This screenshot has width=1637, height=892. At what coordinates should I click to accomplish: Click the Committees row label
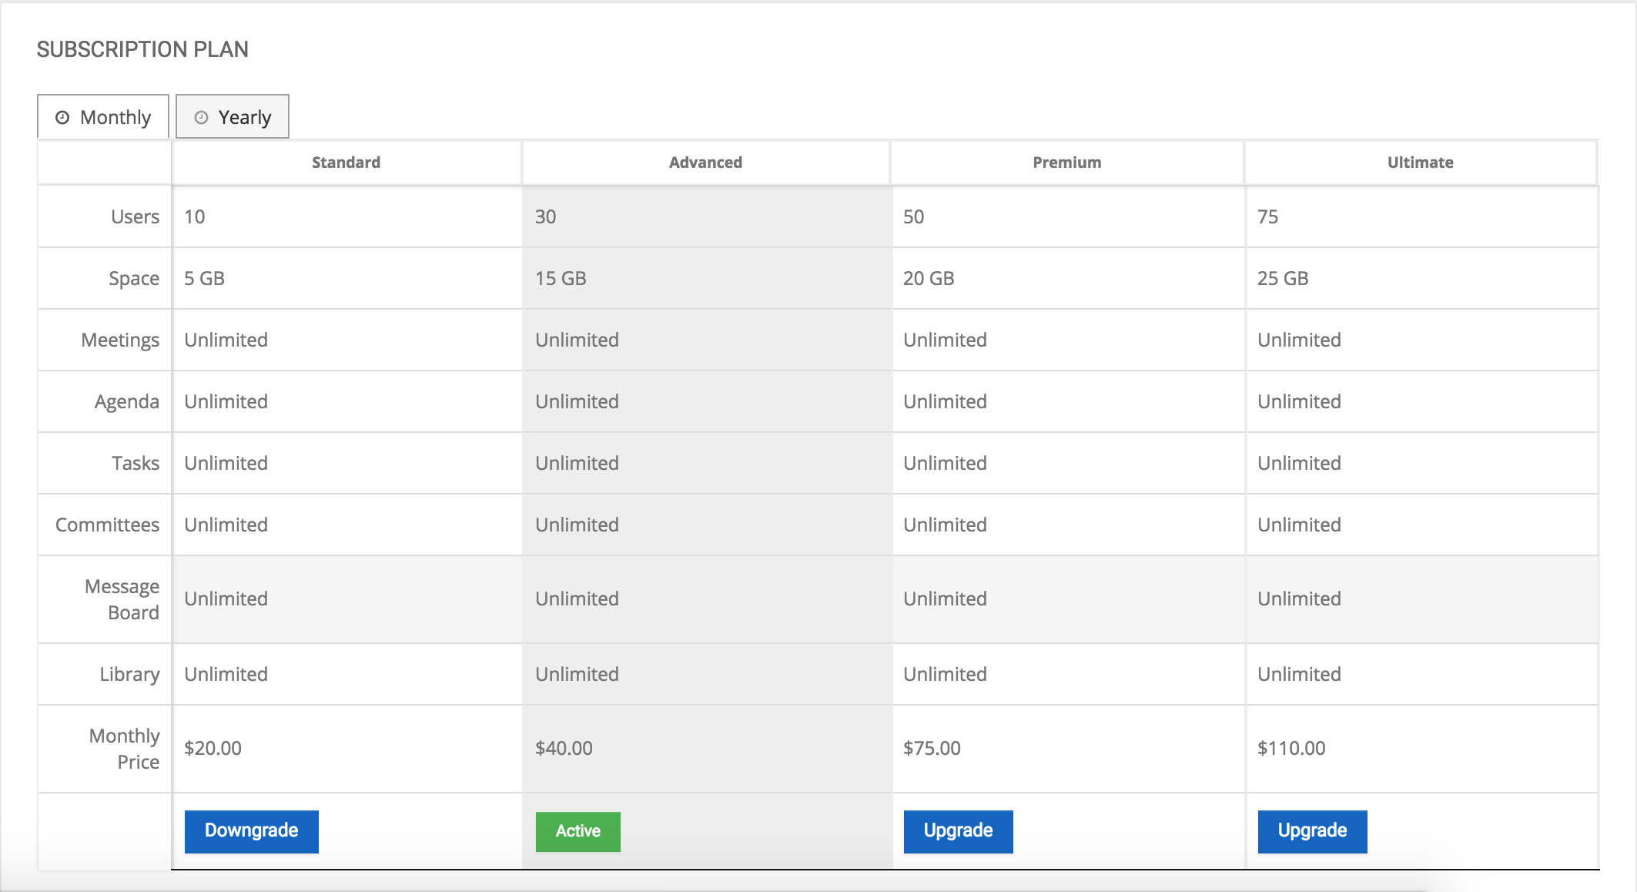pyautogui.click(x=107, y=525)
